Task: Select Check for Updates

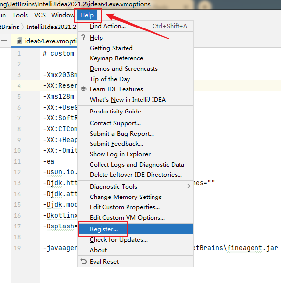Action: 136,240
